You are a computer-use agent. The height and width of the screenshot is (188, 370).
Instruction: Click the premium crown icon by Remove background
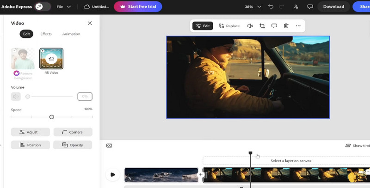pyautogui.click(x=16, y=73)
